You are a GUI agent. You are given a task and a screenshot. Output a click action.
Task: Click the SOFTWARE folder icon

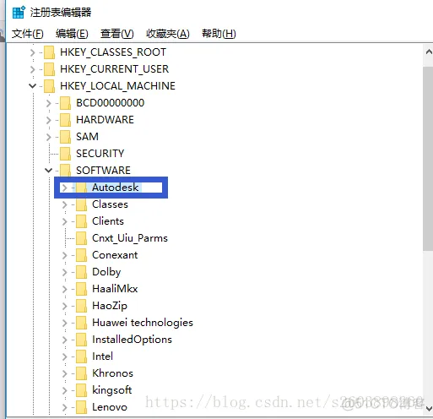(x=65, y=170)
